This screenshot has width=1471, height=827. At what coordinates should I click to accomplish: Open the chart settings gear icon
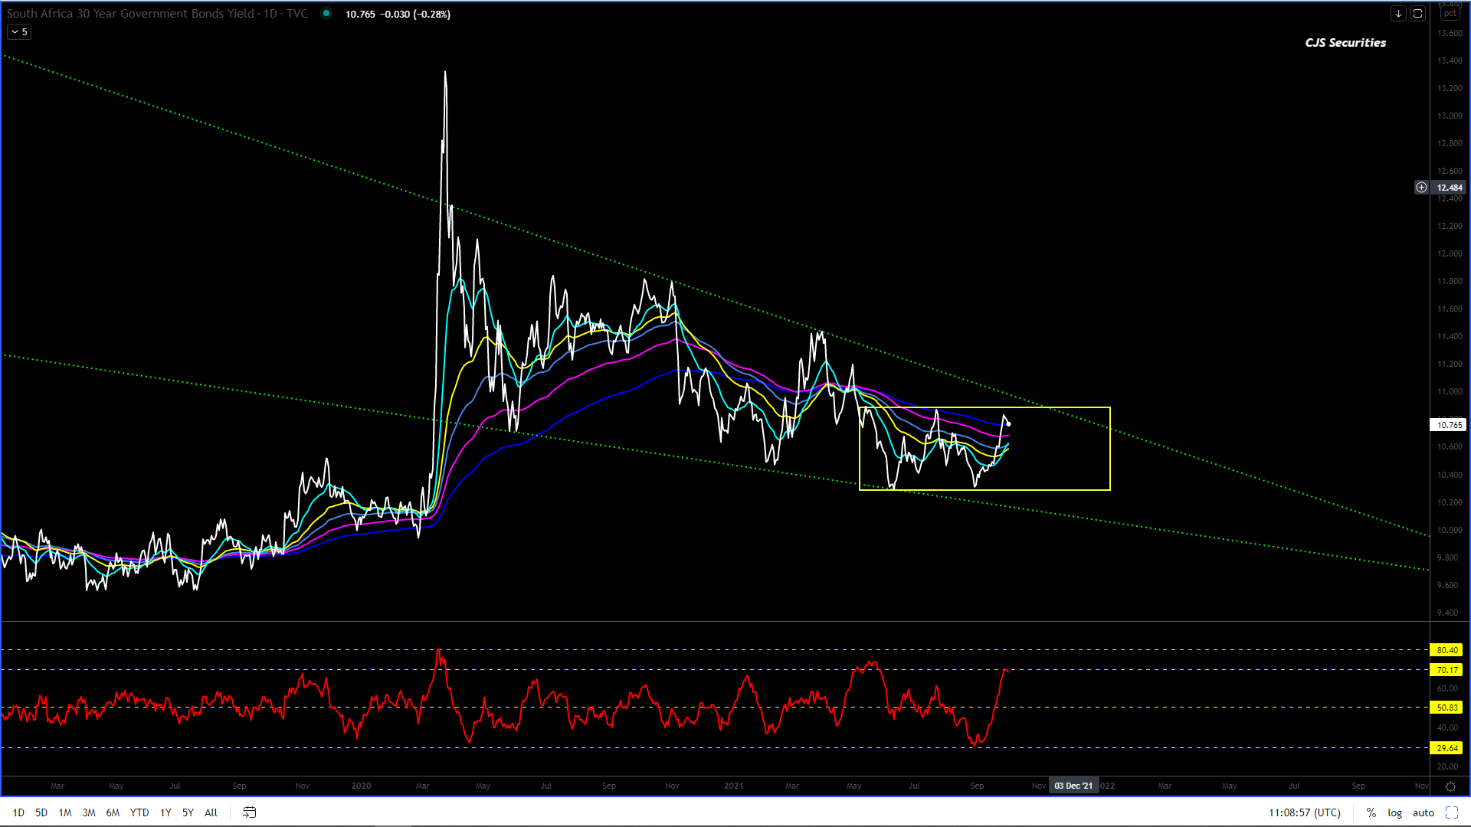point(1450,786)
